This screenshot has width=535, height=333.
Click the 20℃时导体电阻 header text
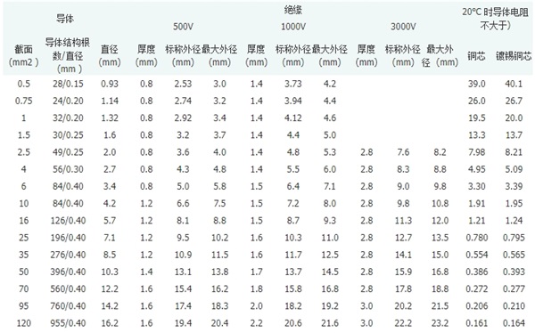(495, 19)
